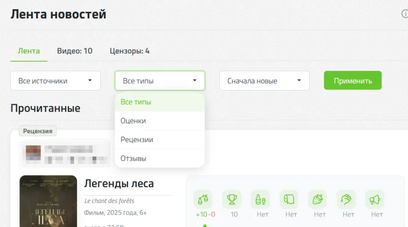Click the megaphone icon
This screenshot has height=227, width=408.
pos(375,200)
